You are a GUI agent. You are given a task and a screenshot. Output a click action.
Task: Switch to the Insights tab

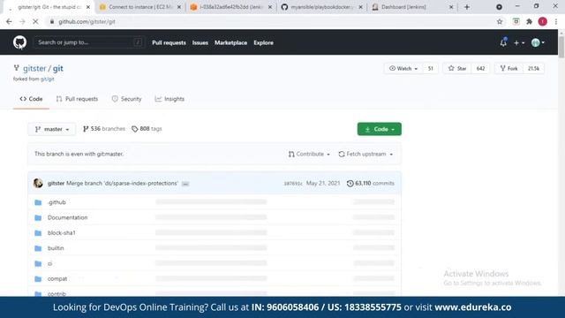click(169, 99)
